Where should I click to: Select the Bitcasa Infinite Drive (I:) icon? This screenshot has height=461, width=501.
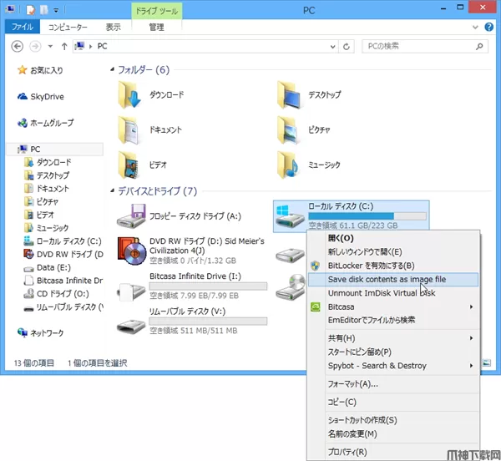coord(131,291)
